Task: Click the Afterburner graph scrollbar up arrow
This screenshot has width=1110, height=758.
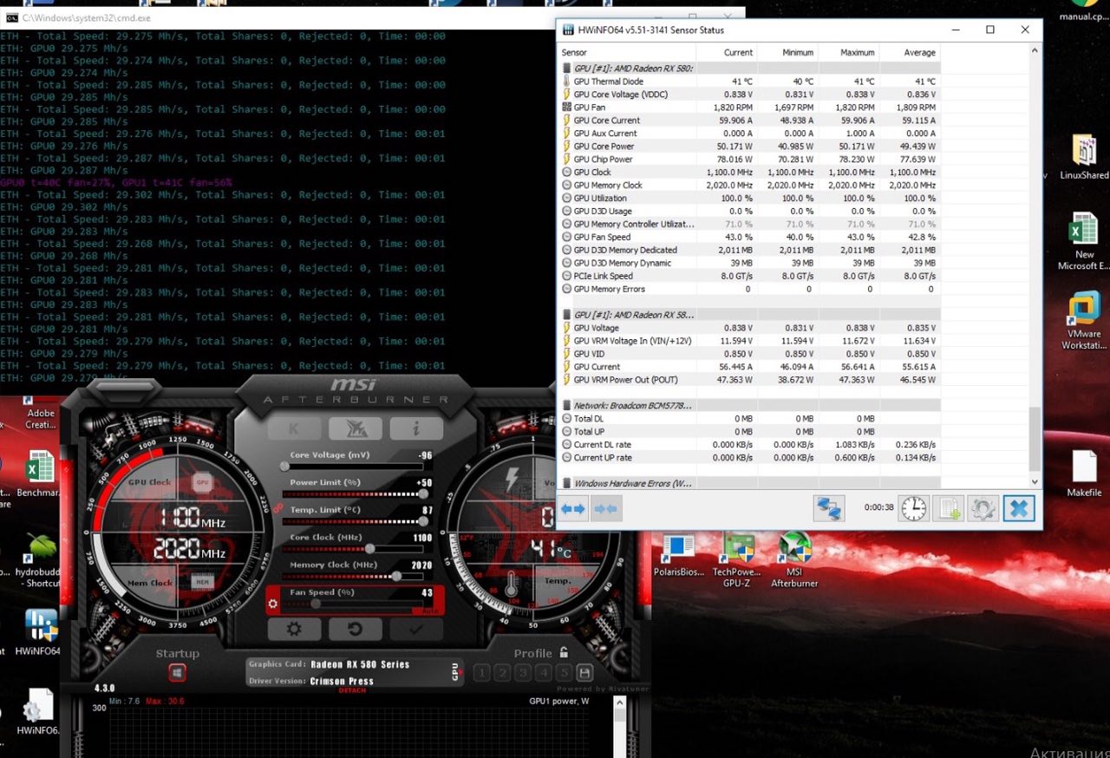Action: click(x=619, y=702)
